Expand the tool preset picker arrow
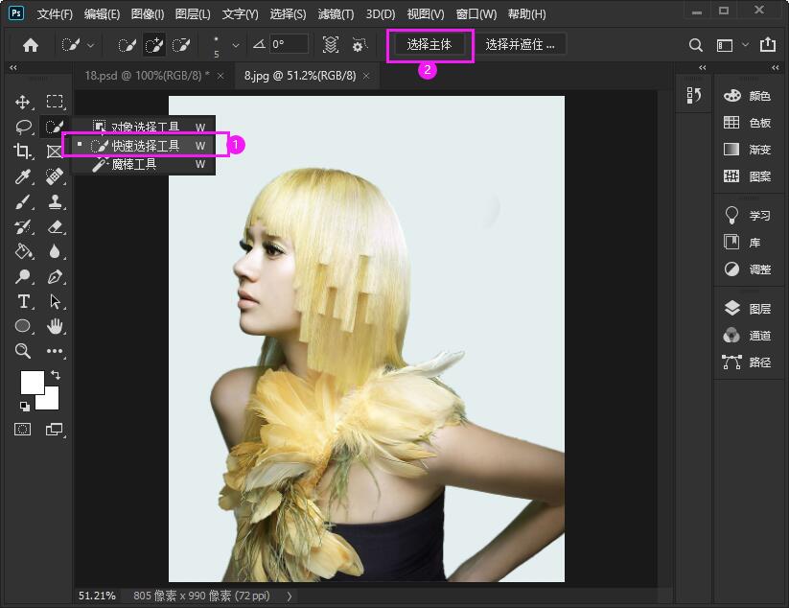This screenshot has width=789, height=608. (91, 45)
